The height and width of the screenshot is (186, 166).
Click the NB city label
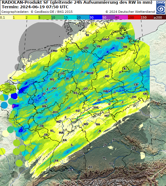tap(125, 47)
